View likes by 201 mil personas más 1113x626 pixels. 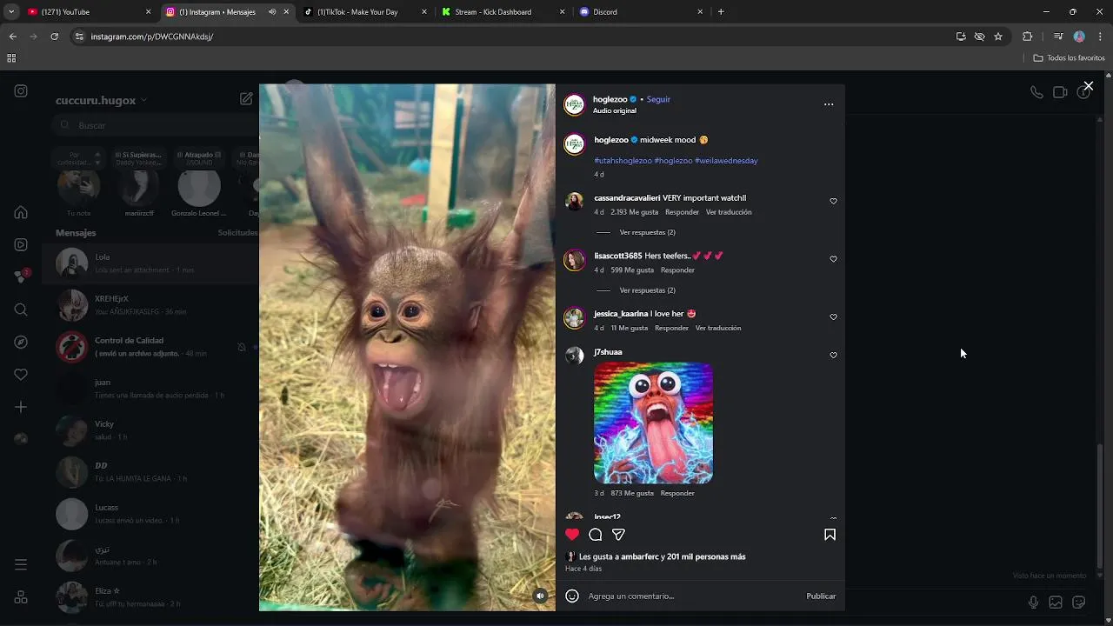coord(706,556)
